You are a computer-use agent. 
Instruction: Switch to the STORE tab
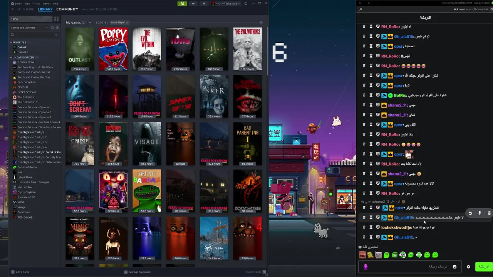[x=29, y=9]
